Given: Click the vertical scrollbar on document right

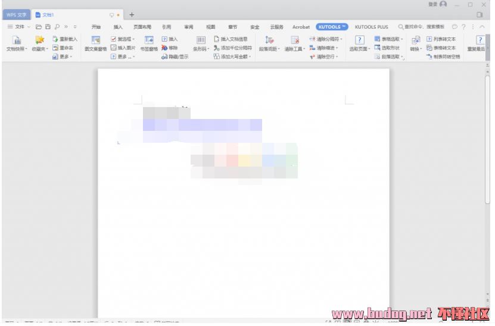Looking at the screenshot, I should tap(487, 140).
